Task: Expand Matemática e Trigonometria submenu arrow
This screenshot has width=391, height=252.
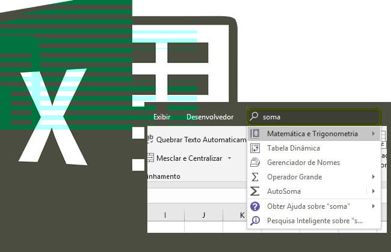Action: point(374,134)
